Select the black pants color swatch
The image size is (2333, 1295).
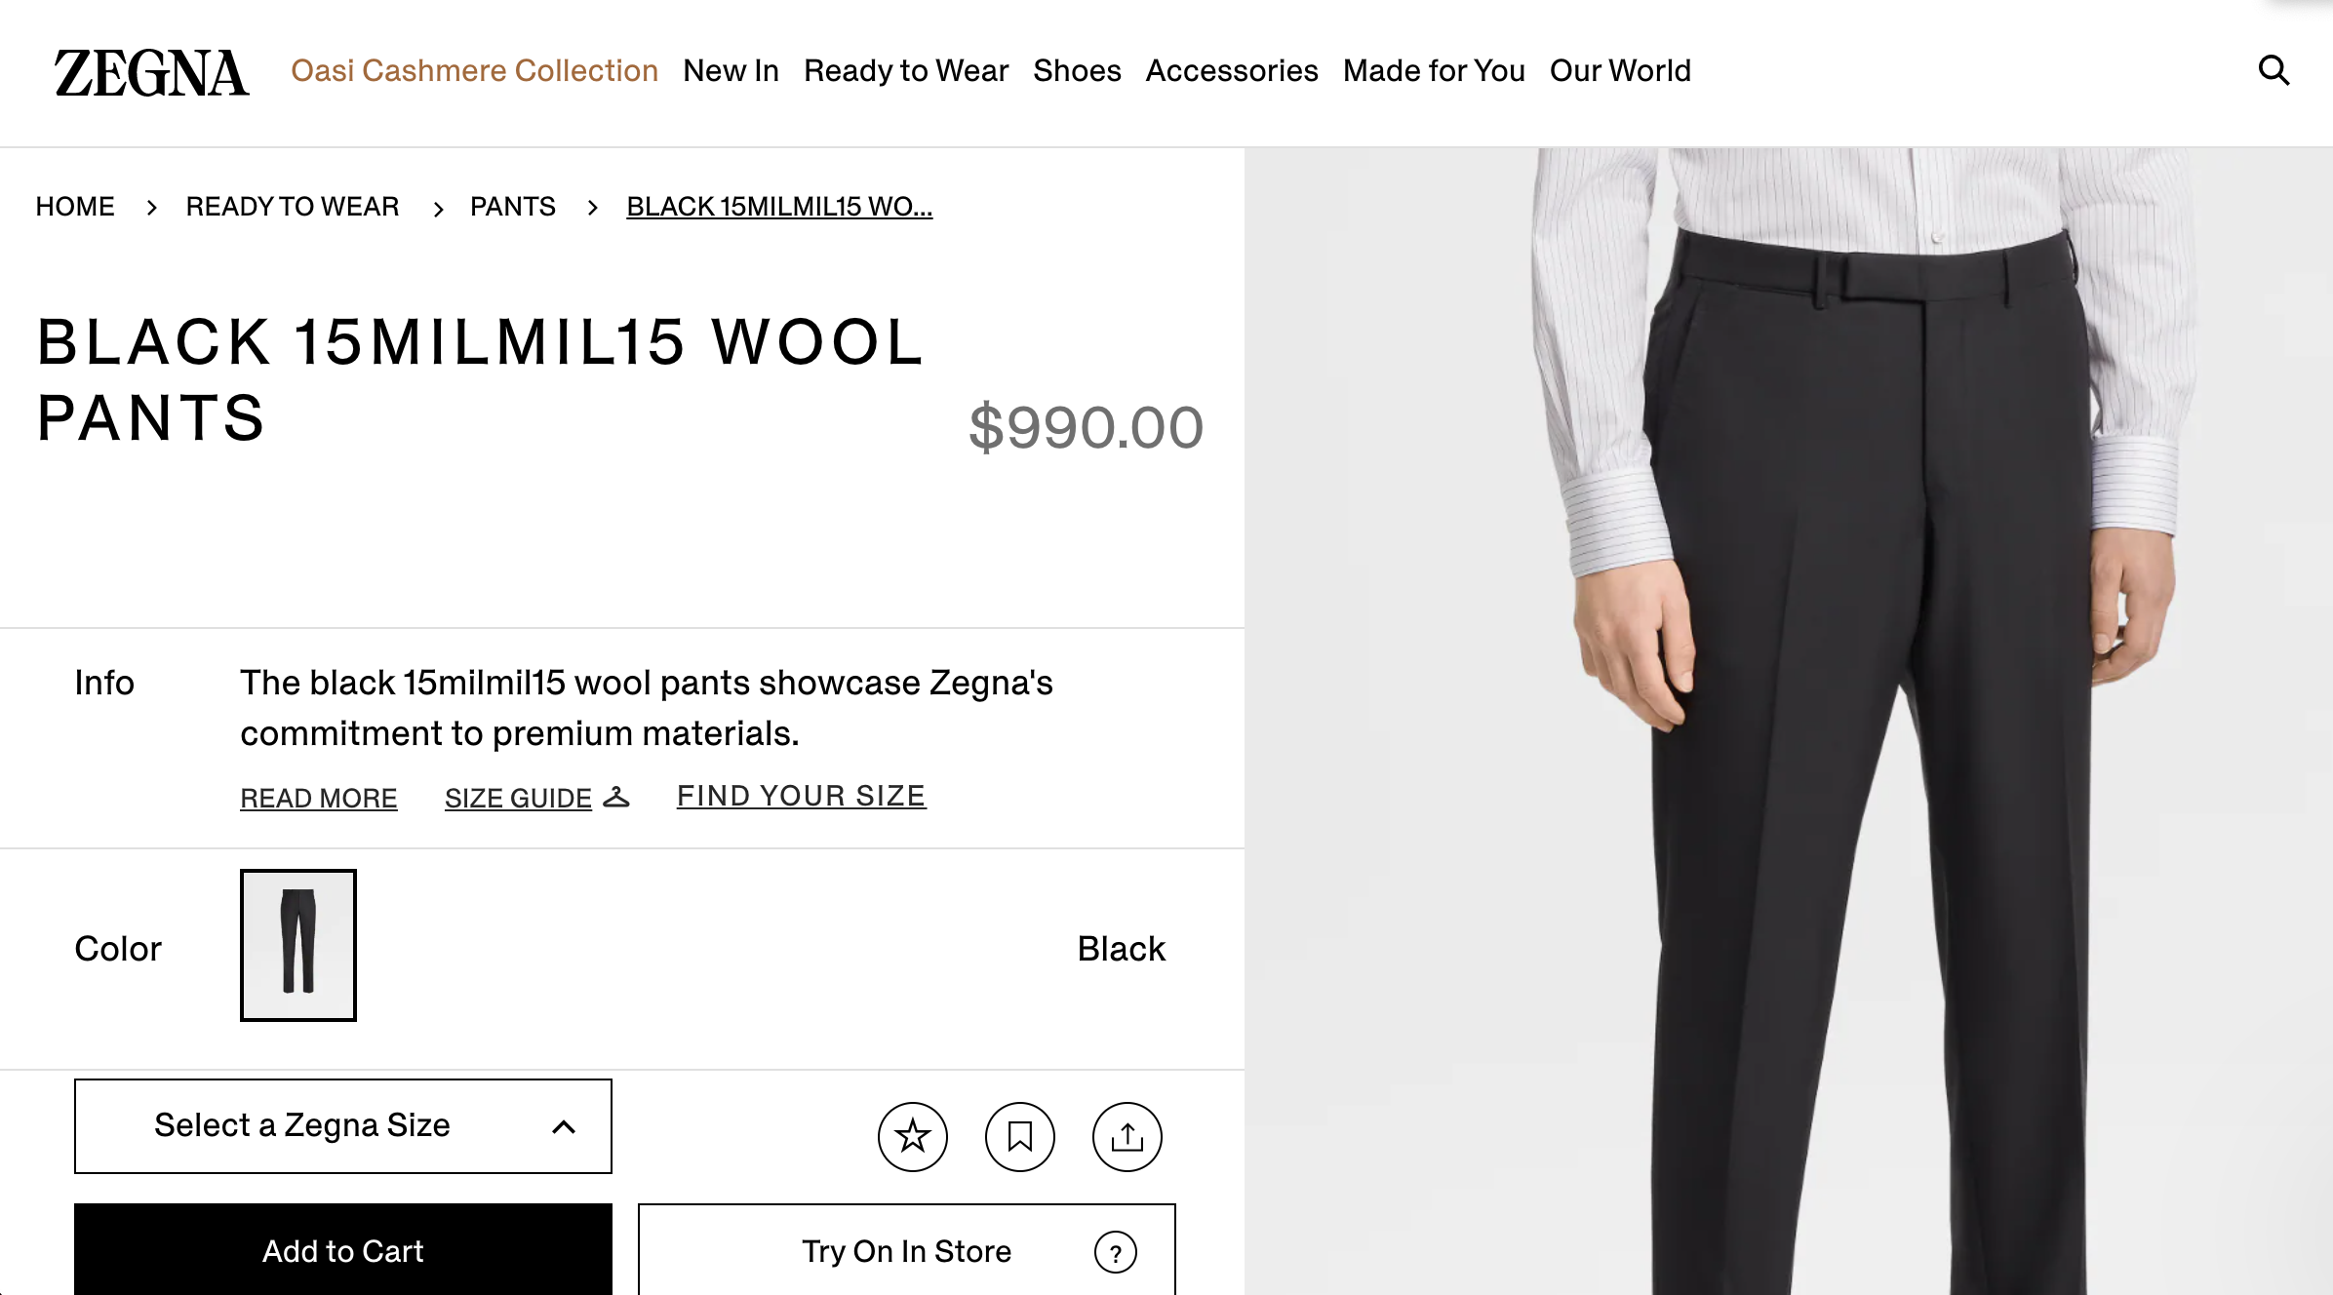coord(298,945)
